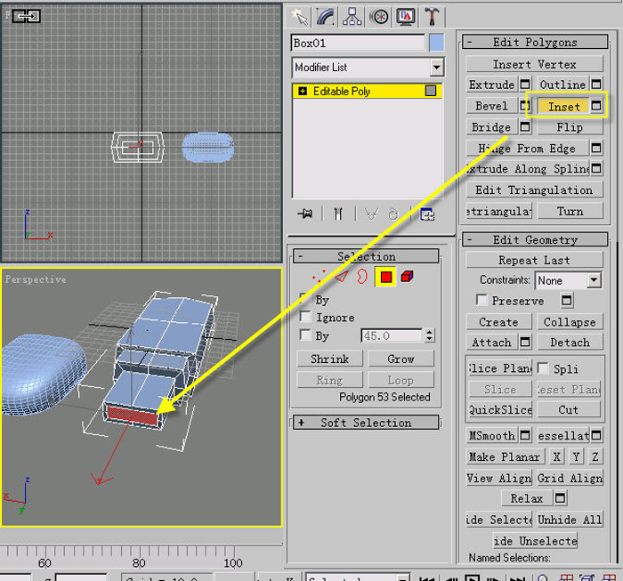Open the Display panel tab

click(x=405, y=18)
